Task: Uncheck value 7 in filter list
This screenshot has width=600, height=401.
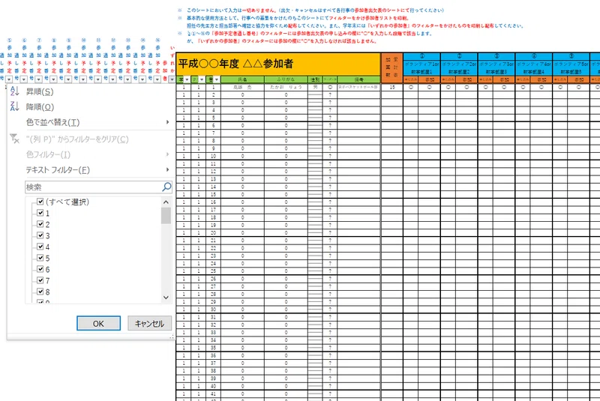Action: (x=40, y=280)
